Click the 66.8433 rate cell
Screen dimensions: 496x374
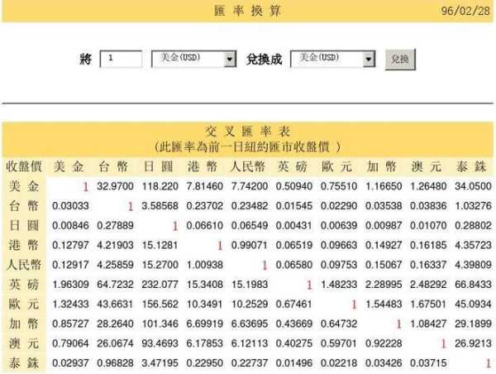tap(474, 284)
